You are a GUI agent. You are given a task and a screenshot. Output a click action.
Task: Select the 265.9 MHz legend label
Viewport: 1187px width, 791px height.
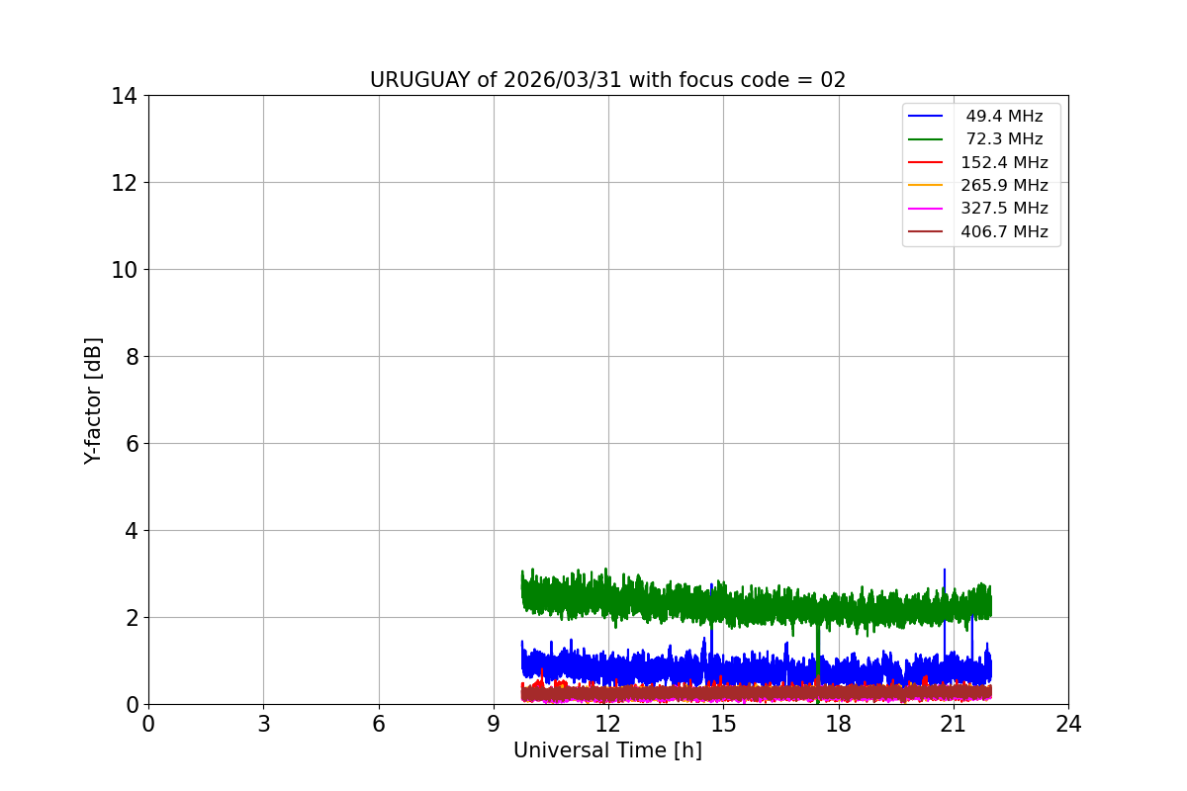(1004, 185)
